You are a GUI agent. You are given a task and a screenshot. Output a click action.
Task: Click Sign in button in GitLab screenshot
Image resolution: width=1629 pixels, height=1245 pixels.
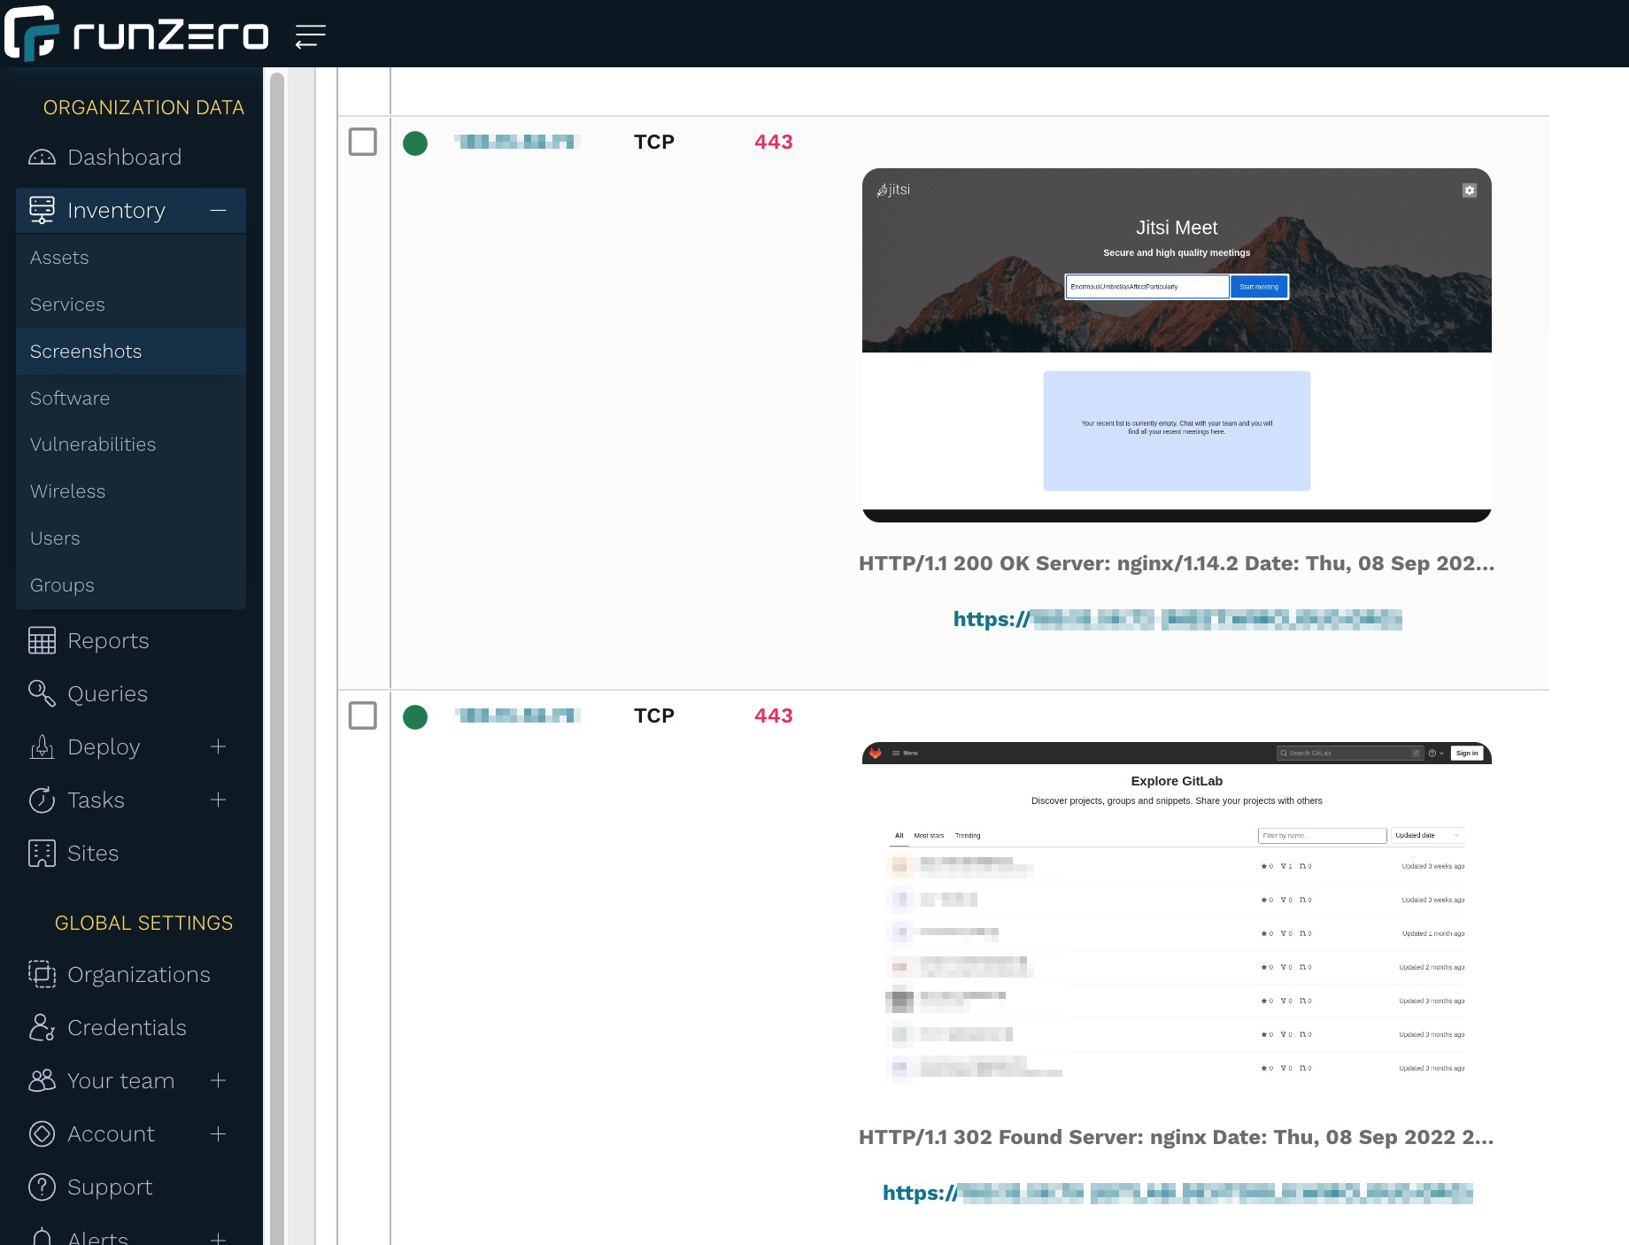(x=1466, y=753)
